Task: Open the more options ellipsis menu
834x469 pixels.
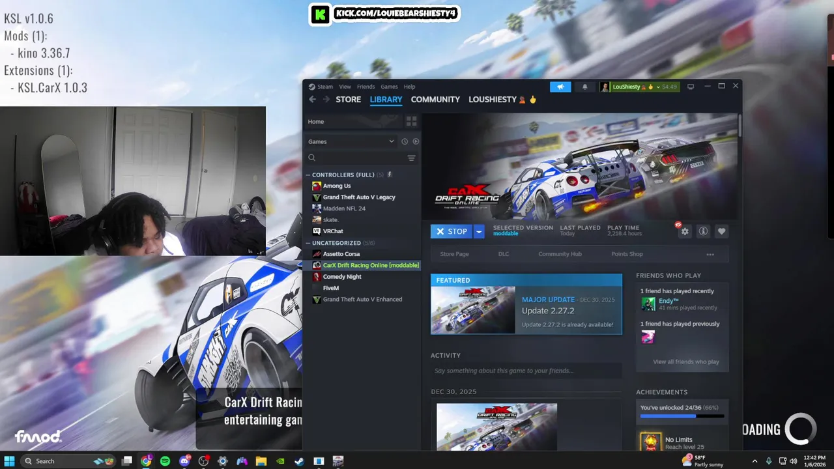Action: click(x=710, y=254)
